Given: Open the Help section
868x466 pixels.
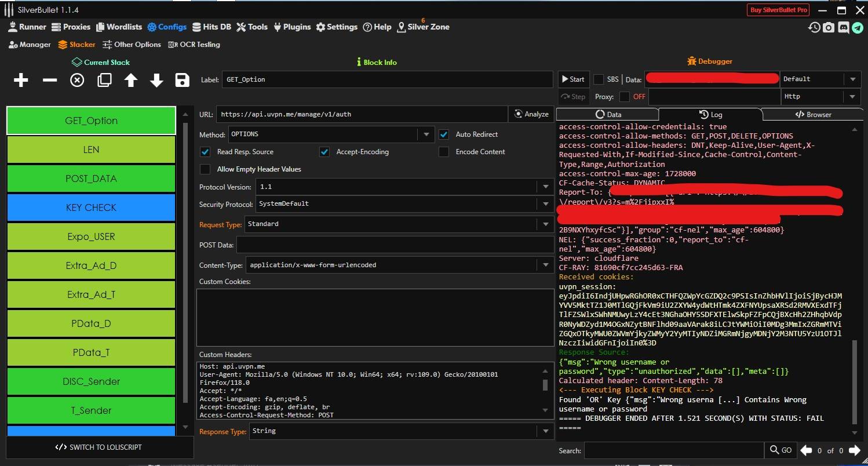Looking at the screenshot, I should click(x=377, y=27).
